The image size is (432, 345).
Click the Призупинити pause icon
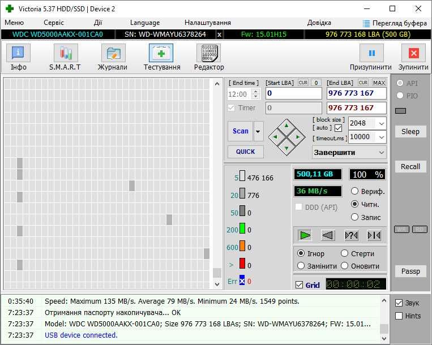[x=371, y=53]
